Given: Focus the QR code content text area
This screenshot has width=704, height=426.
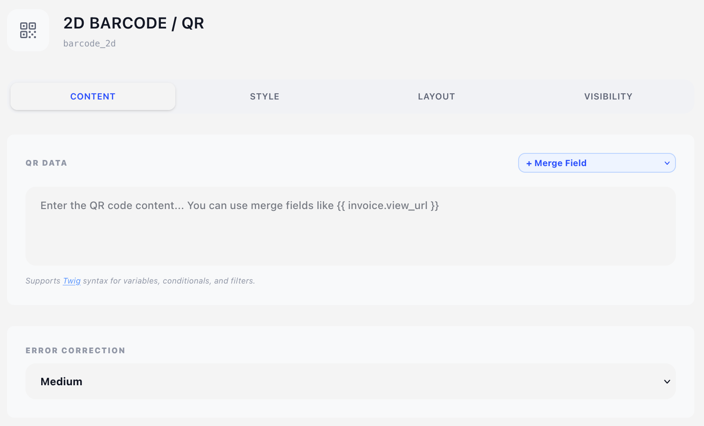Looking at the screenshot, I should [x=351, y=226].
